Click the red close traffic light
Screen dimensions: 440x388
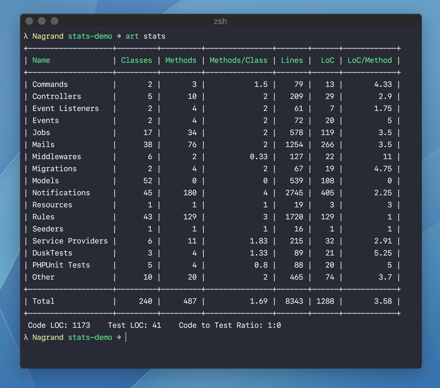pos(29,21)
